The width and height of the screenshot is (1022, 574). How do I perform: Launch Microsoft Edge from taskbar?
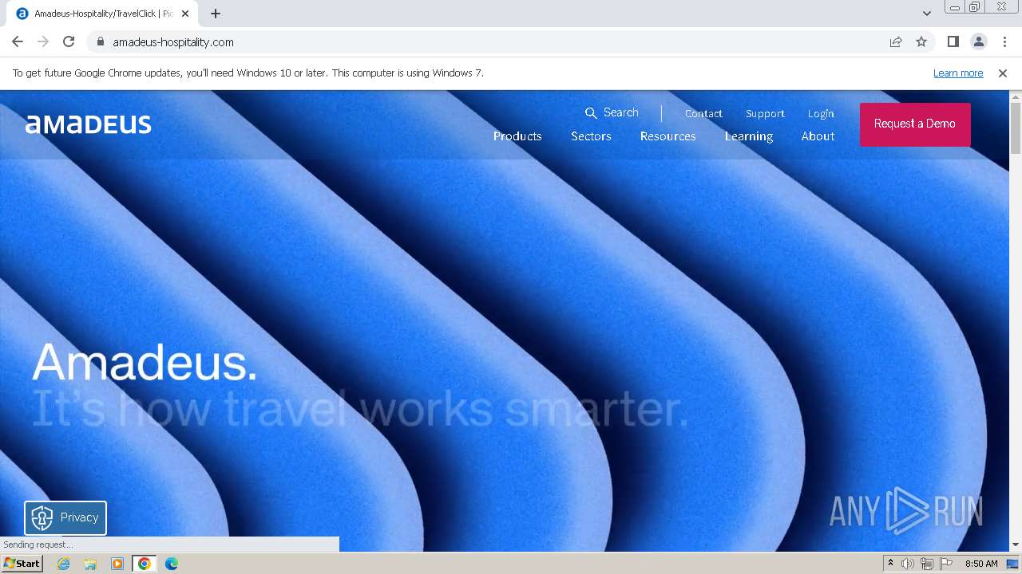click(x=172, y=564)
